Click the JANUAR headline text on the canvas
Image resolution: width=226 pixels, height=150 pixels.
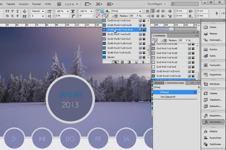tap(70, 95)
